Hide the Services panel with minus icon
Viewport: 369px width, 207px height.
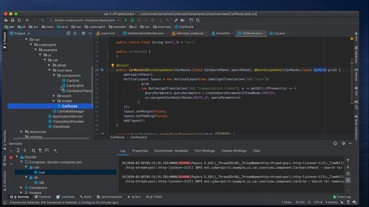point(350,143)
